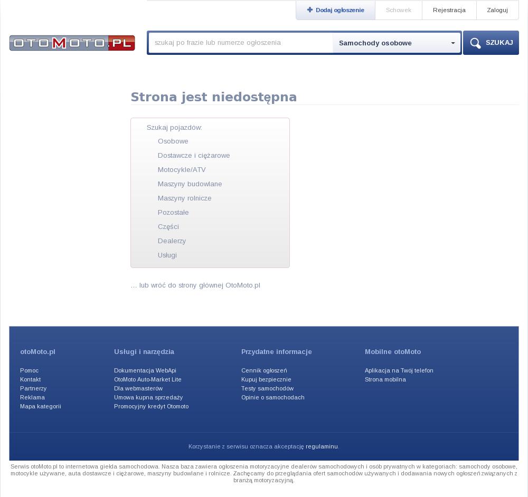Open Opinie o samochodach link

click(273, 397)
